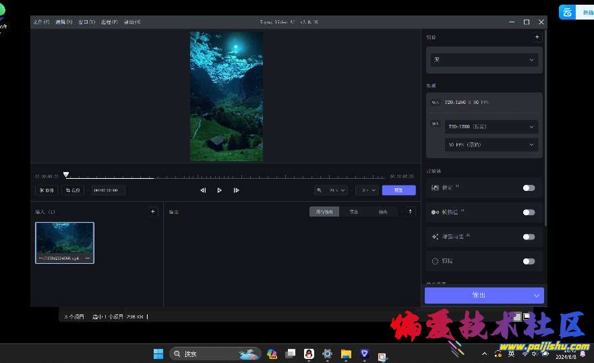The height and width of the screenshot is (363, 594).
Task: Click the sort arrows icon in output panel
Action: [411, 212]
